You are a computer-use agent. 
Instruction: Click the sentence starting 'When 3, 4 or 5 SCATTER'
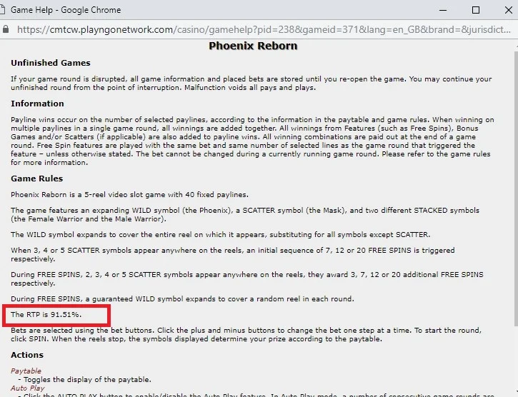point(233,255)
